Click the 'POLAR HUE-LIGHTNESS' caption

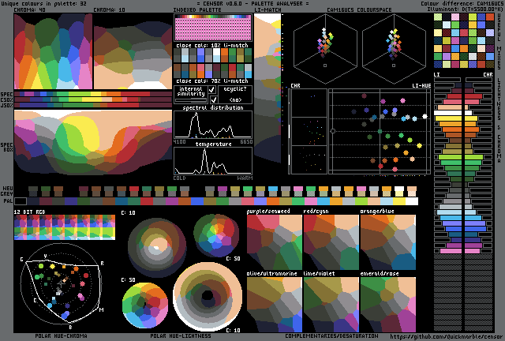[181, 335]
